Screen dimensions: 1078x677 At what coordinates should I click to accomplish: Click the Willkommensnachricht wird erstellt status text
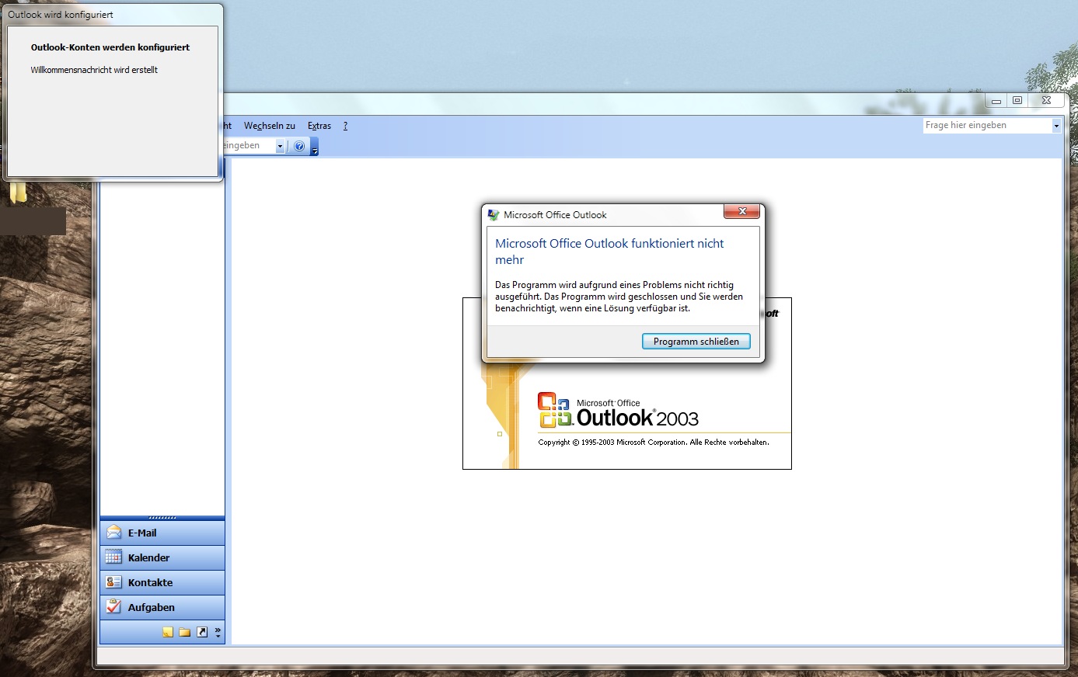[94, 70]
